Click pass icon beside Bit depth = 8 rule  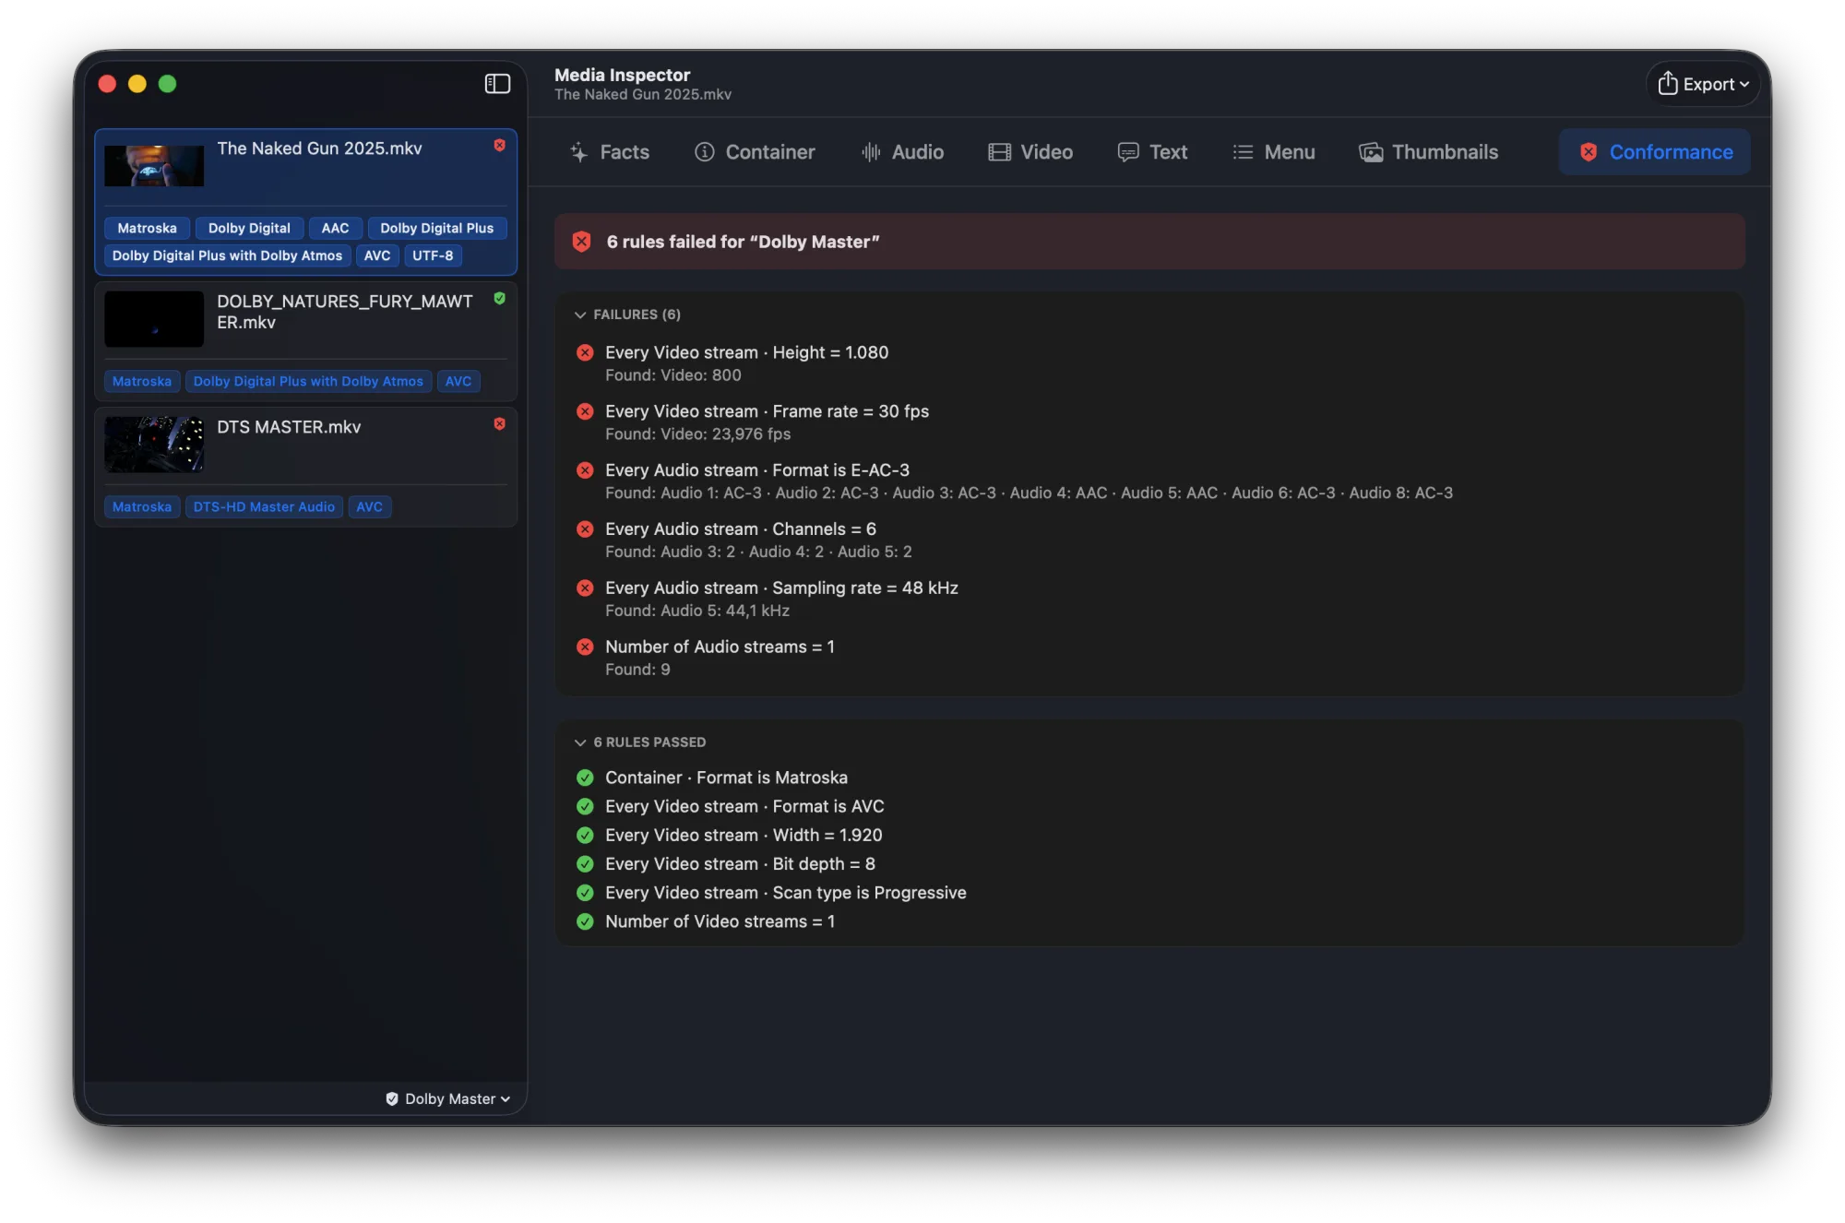point(585,863)
